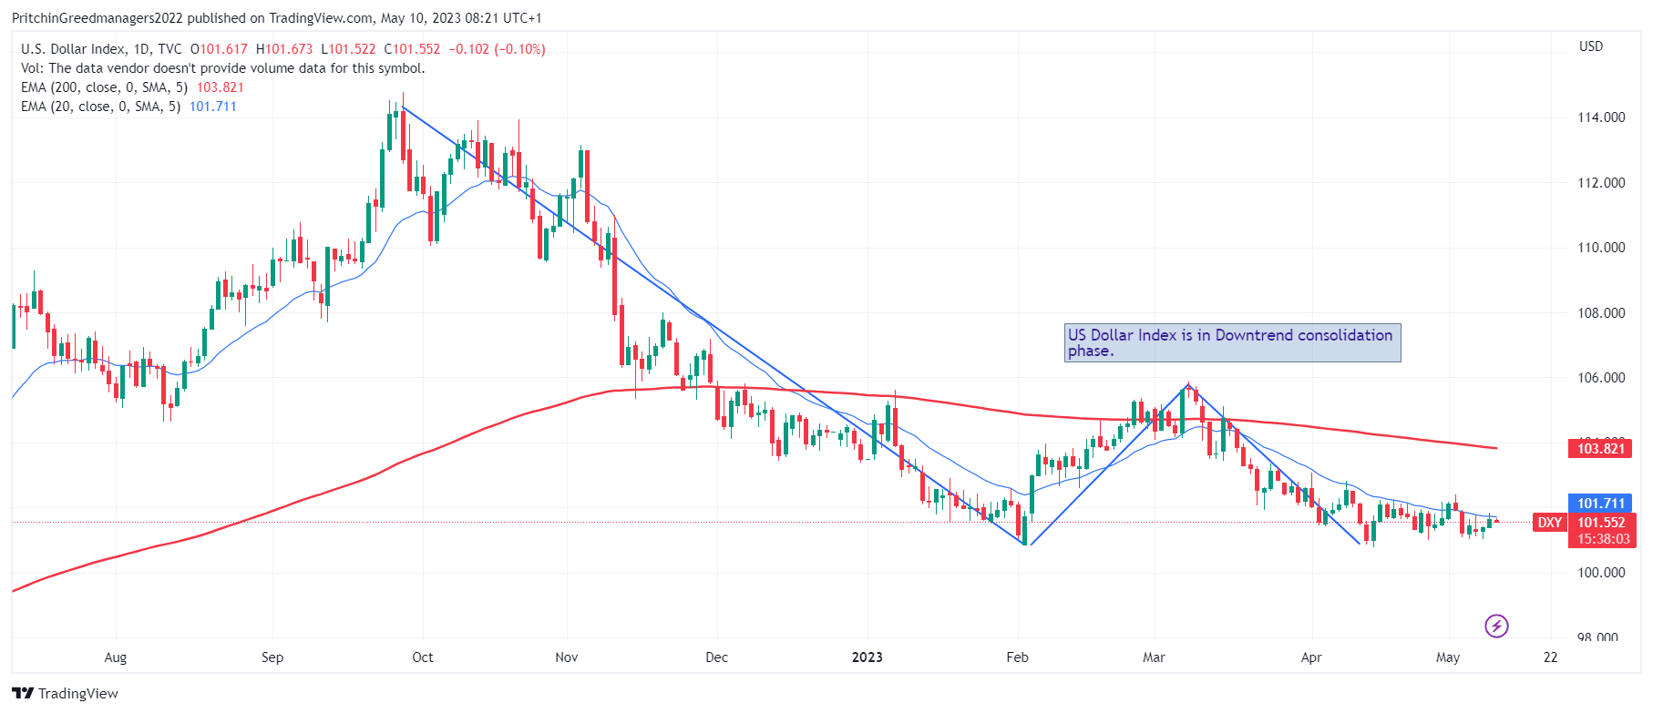Select the Downtrend consolidation phase annotation box

[1232, 343]
